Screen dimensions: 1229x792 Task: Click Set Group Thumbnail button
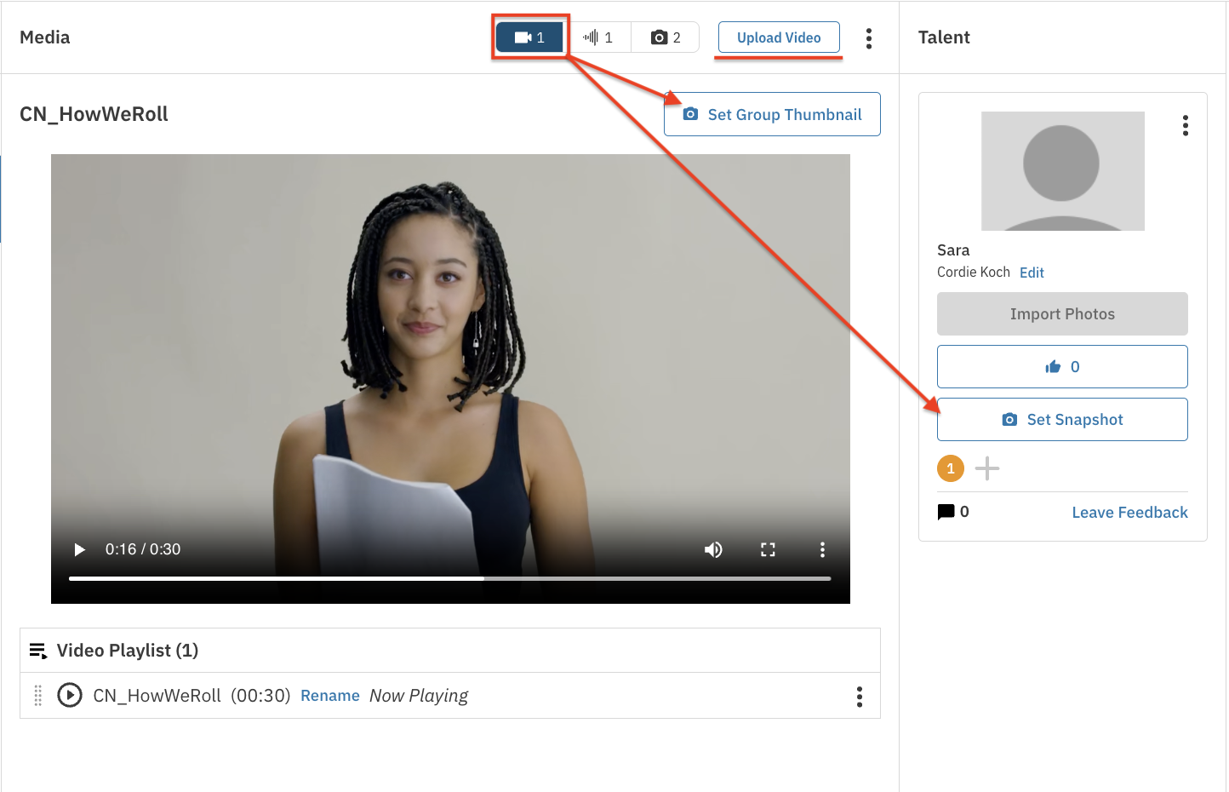pyautogui.click(x=772, y=114)
